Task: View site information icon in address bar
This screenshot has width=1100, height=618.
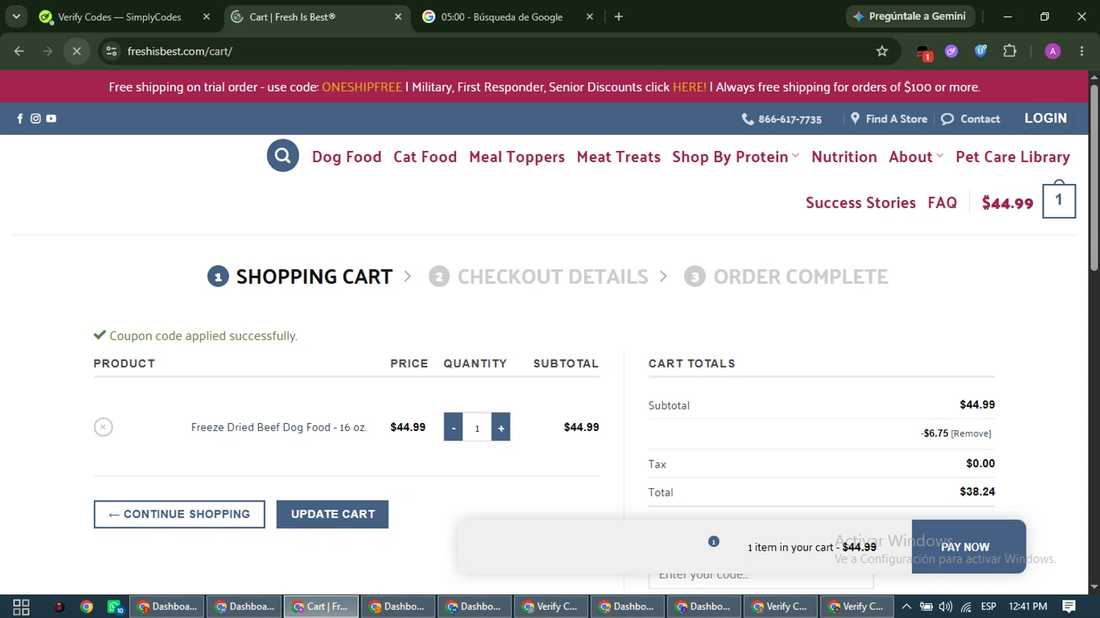Action: pyautogui.click(x=111, y=51)
